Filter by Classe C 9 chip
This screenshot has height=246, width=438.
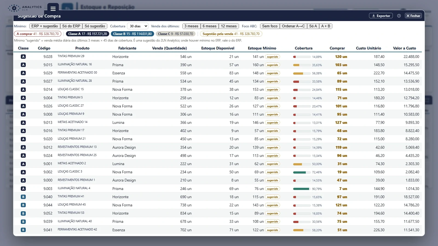click(175, 34)
